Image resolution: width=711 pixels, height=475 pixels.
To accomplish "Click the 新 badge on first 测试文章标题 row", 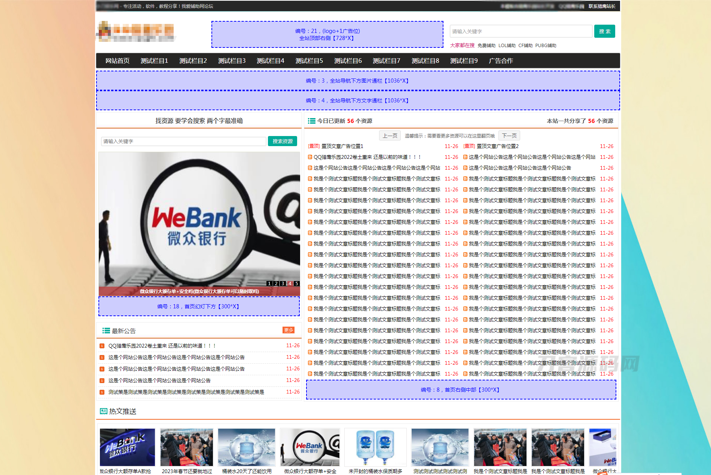I will (310, 179).
